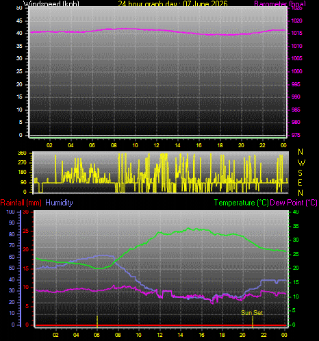This screenshot has height=341, width=319.
Task: Click 180 on the wind direction axis
Action: [x=22, y=172]
